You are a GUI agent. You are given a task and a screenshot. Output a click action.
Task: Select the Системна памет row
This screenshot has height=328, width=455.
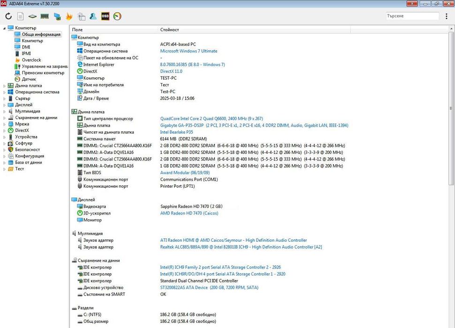[x=259, y=139]
